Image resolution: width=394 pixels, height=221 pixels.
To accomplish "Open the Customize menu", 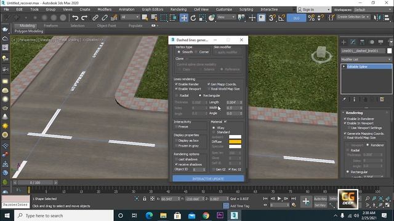I will tap(224, 10).
